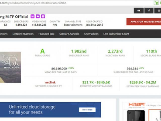Click the red Apply for YouTube Partnership button
Viewport: 161px width, 121px height.
(x=144, y=22)
